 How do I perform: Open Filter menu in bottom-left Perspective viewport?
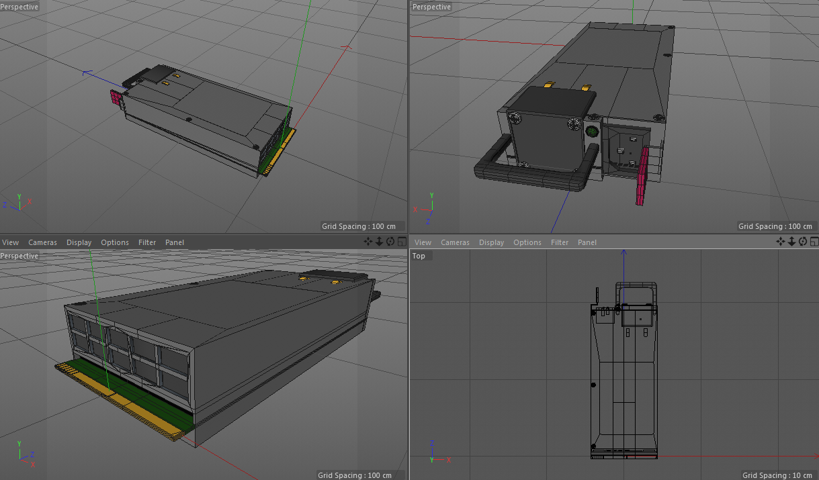[147, 242]
